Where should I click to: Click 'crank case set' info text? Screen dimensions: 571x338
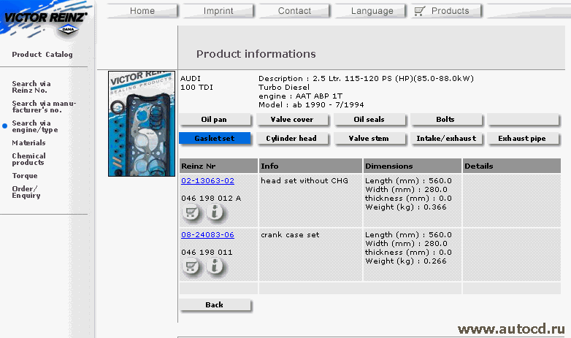(290, 235)
